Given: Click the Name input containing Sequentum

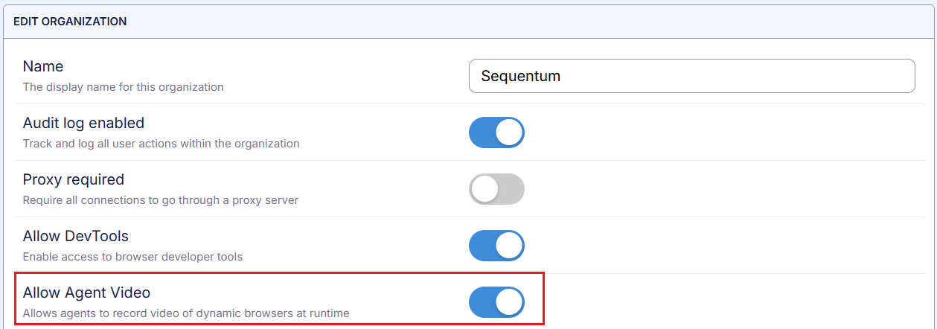Looking at the screenshot, I should click(x=691, y=76).
